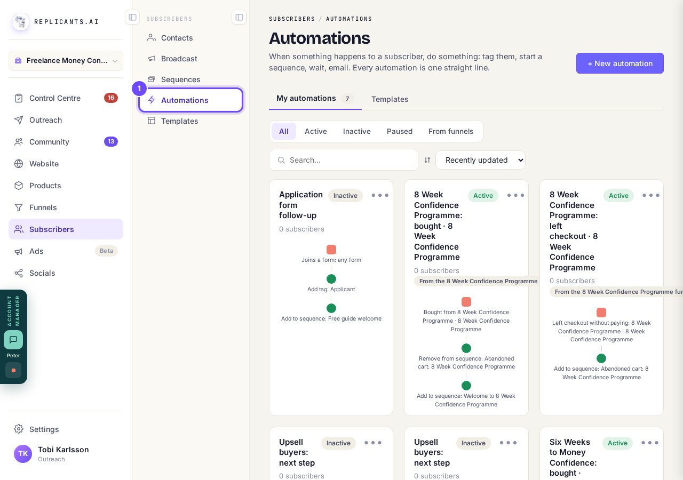683x480 pixels.
Task: Click the Tobi Karlsson user name
Action: pos(63,449)
